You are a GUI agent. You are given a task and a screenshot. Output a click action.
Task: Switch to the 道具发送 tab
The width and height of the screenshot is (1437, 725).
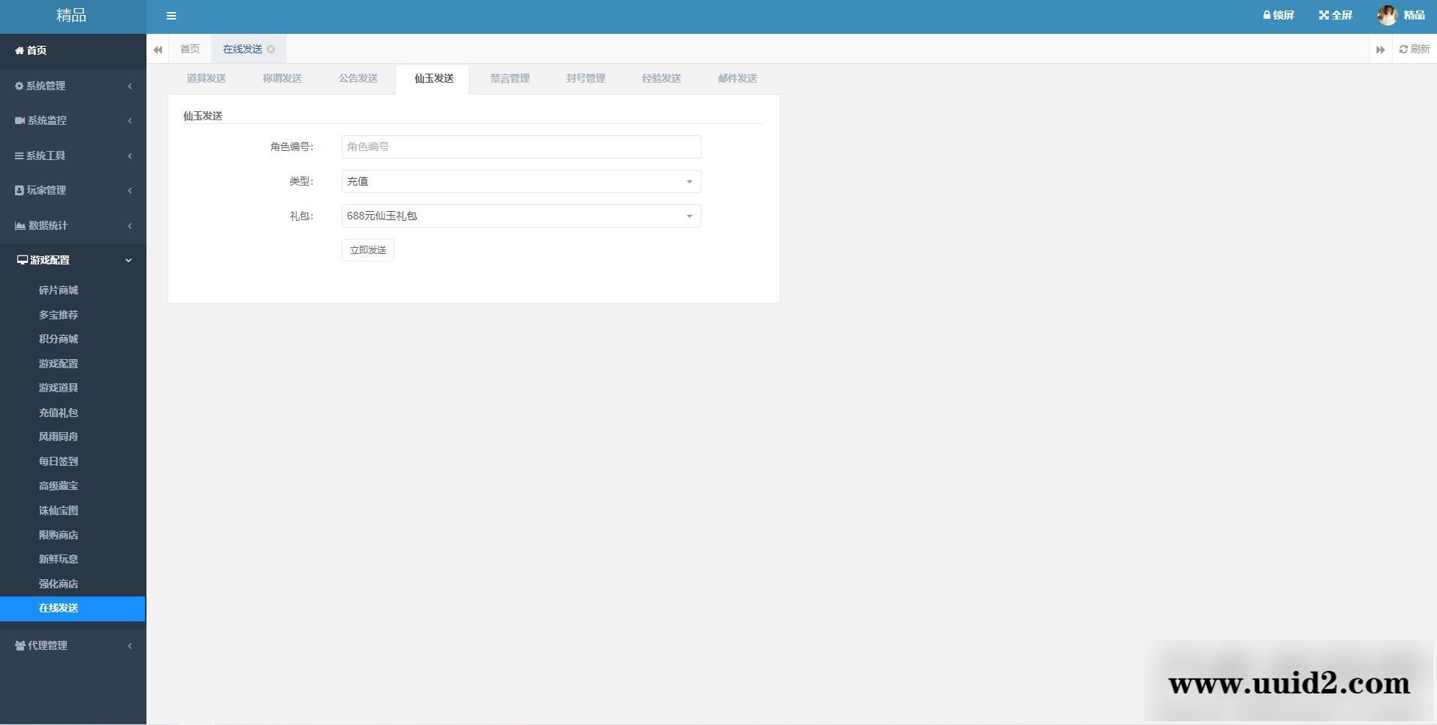point(207,78)
